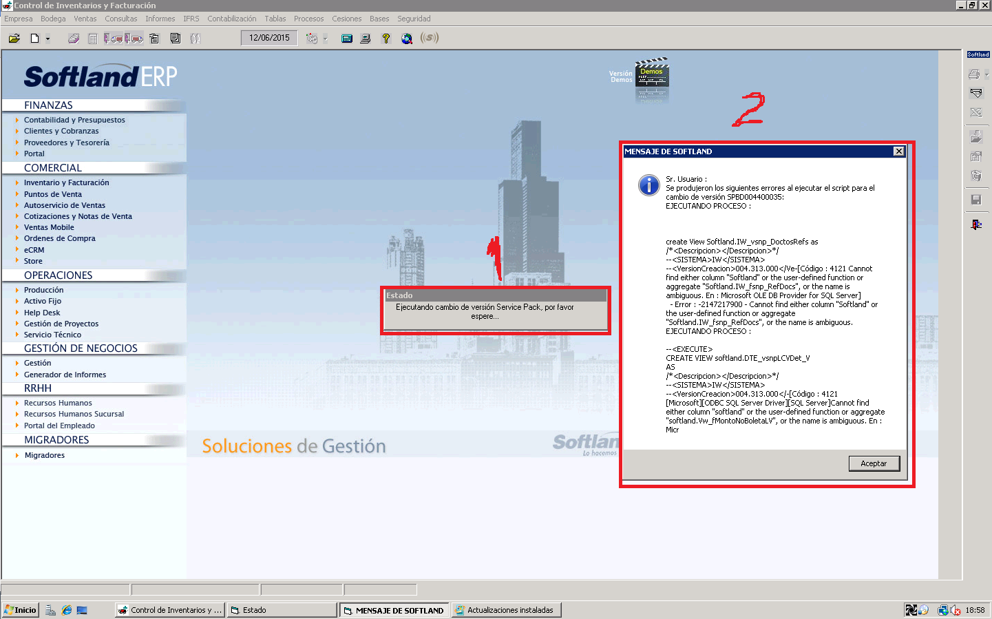The height and width of the screenshot is (619, 992).
Task: Switch to Actualizaciones instaladas taskbar button
Action: [506, 610]
